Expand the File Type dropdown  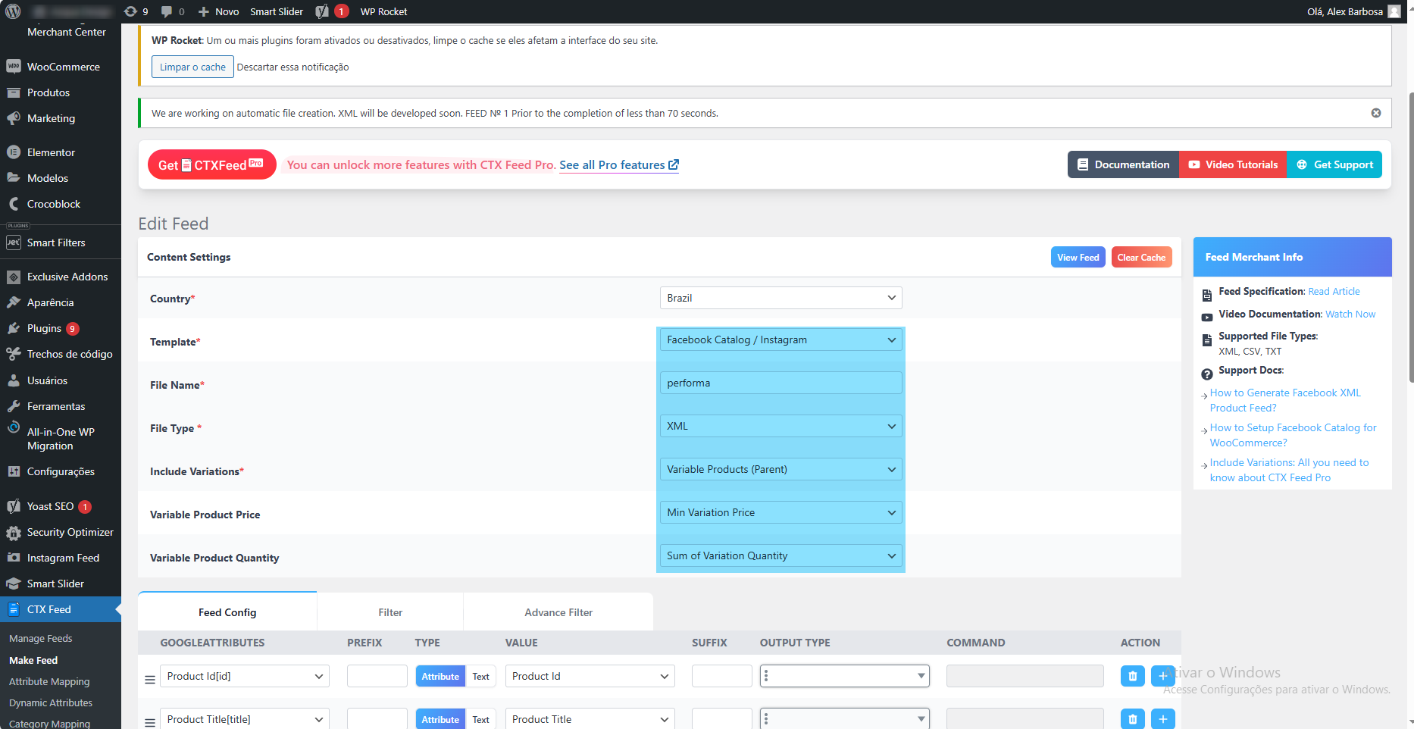780,426
